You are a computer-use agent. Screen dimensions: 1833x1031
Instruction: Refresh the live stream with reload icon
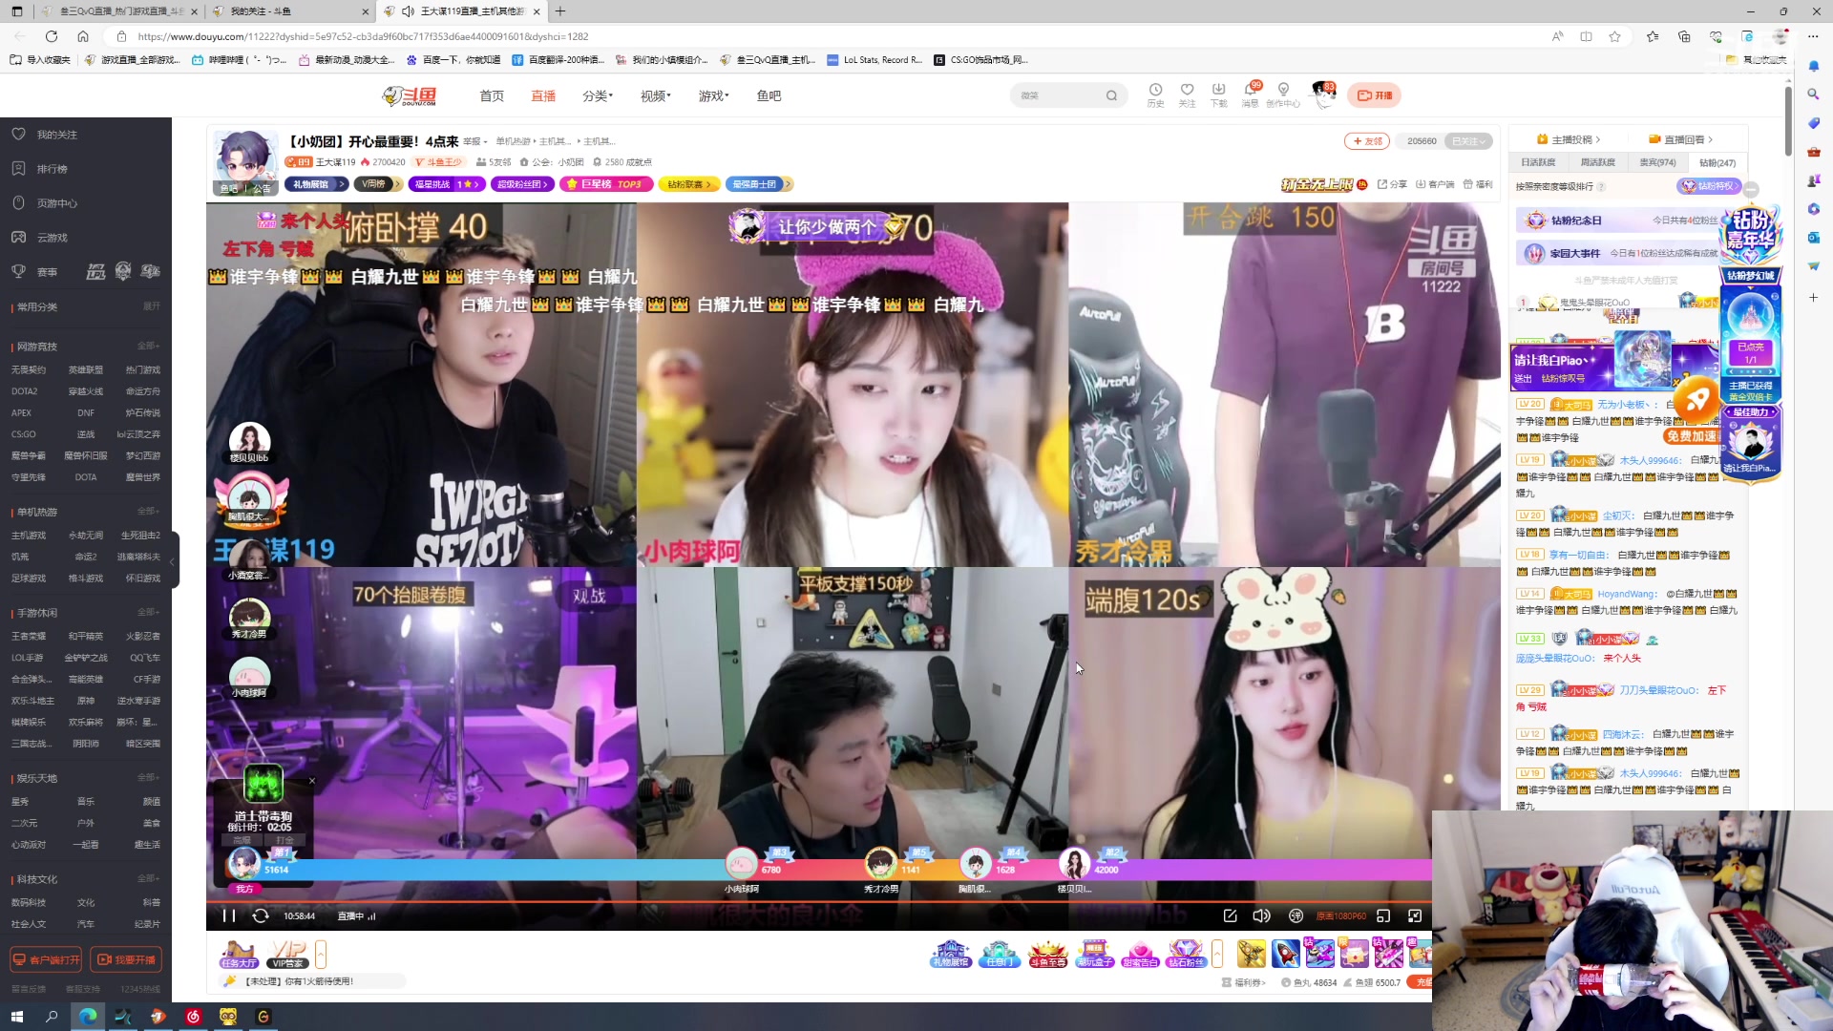pyautogui.click(x=260, y=915)
